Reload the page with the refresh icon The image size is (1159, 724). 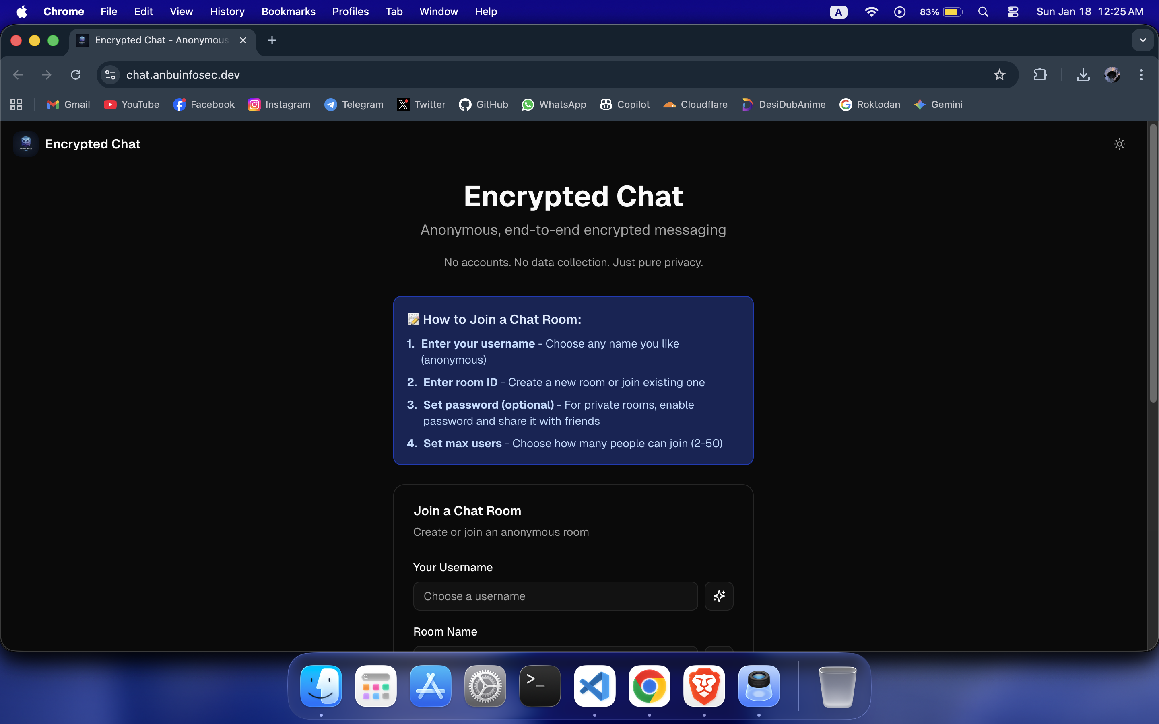(76, 75)
